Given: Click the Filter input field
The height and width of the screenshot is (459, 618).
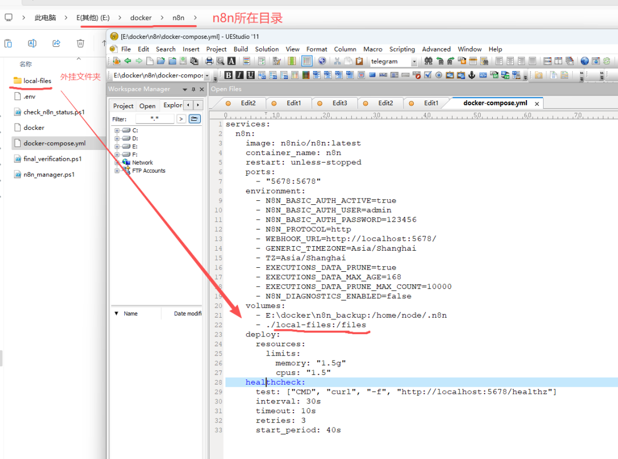Looking at the screenshot, I should (x=154, y=118).
